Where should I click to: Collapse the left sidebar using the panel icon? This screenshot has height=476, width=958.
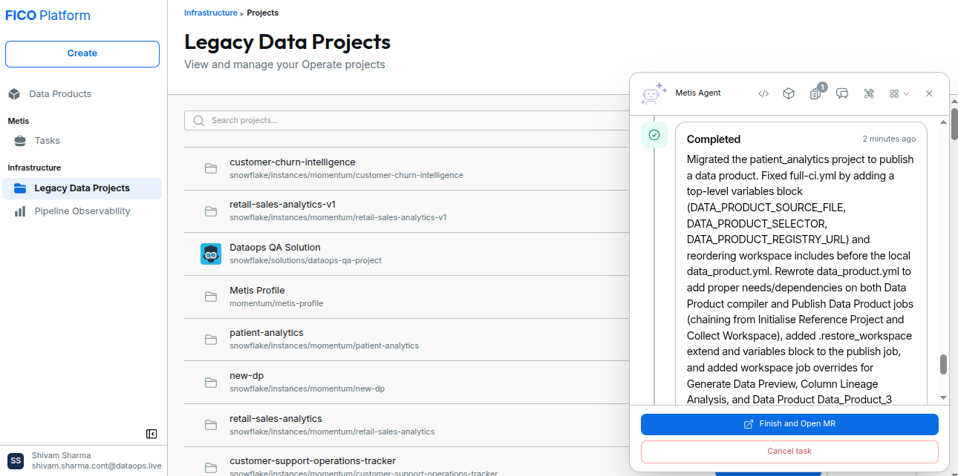pyautogui.click(x=151, y=434)
